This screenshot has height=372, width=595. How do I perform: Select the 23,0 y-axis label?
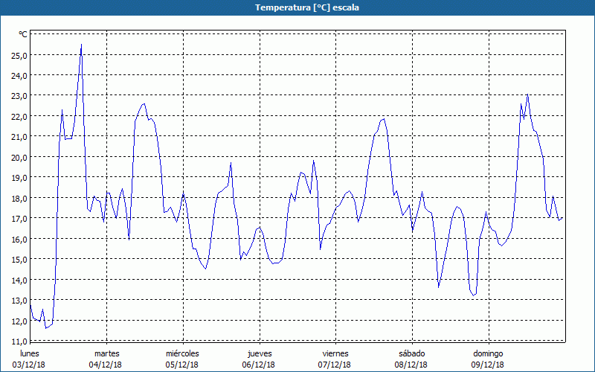[x=19, y=96]
